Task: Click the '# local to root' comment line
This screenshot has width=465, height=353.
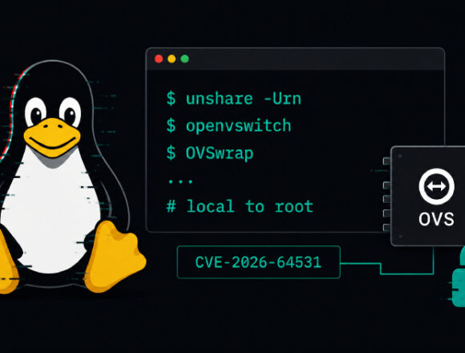Action: (x=240, y=206)
